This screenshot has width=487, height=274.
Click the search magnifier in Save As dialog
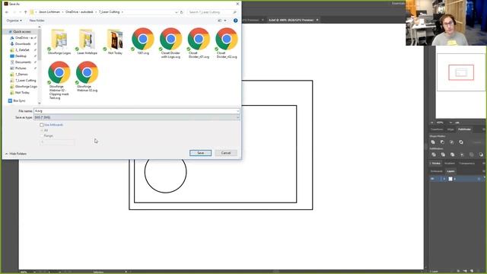pos(234,12)
